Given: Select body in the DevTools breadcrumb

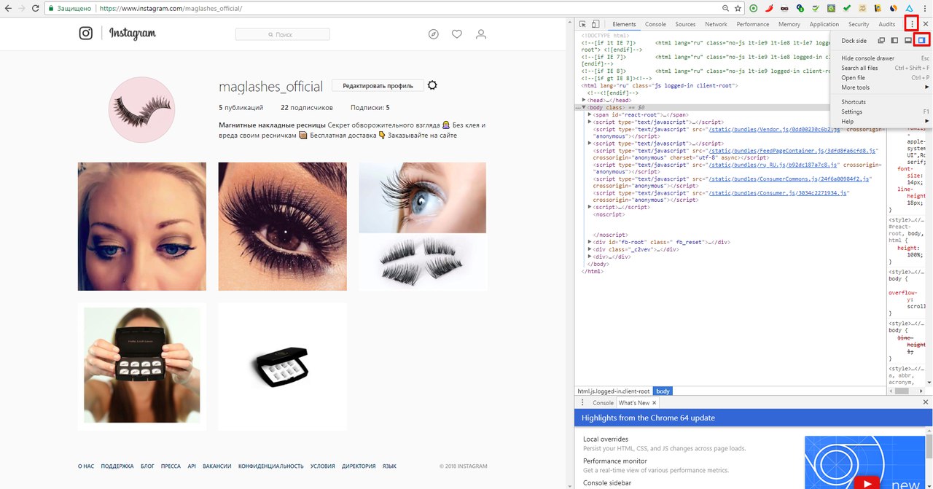Looking at the screenshot, I should click(x=663, y=391).
